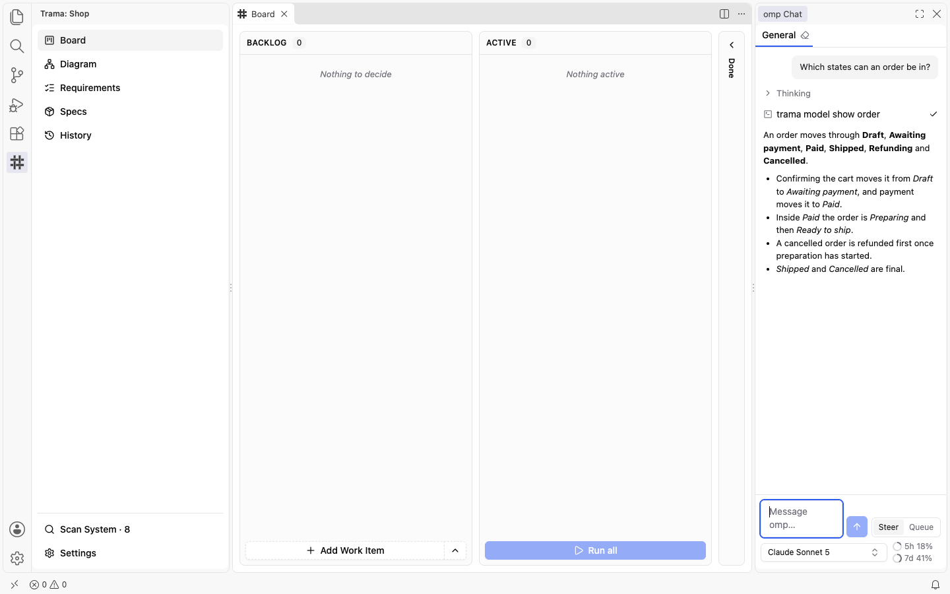This screenshot has height=594, width=950.
Task: Clear the General chat with eraser icon
Action: coord(805,35)
